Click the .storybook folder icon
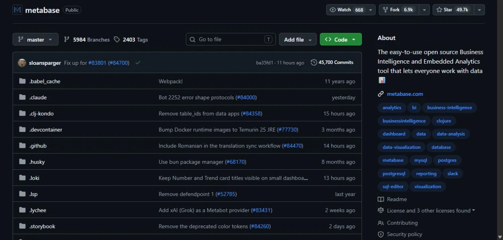Image resolution: width=503 pixels, height=240 pixels. point(22,226)
